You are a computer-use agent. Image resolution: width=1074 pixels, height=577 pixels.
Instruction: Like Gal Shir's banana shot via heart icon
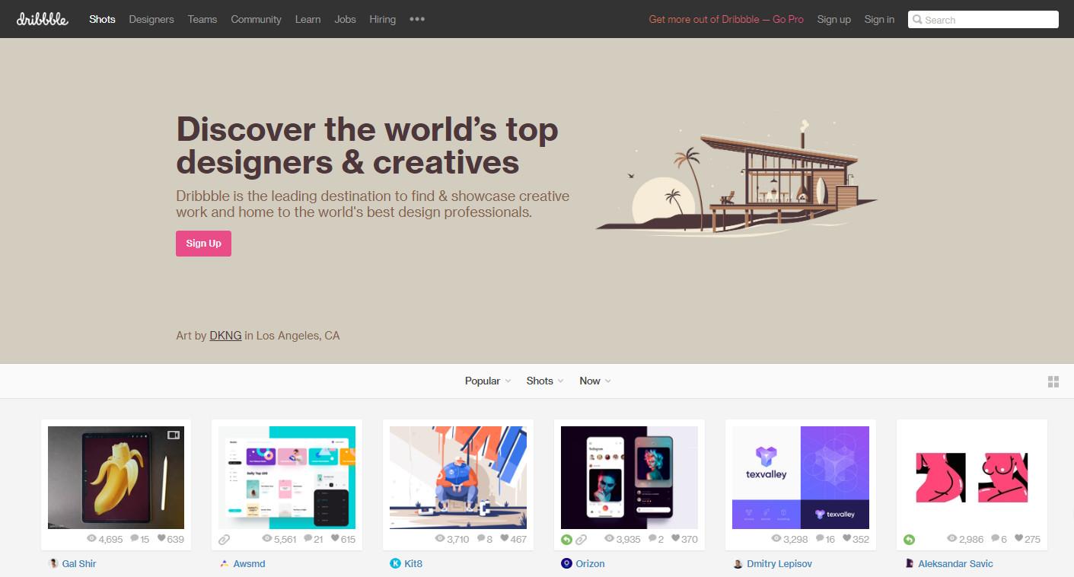[x=161, y=538]
